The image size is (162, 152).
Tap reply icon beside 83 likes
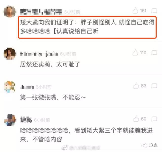click(154, 86)
